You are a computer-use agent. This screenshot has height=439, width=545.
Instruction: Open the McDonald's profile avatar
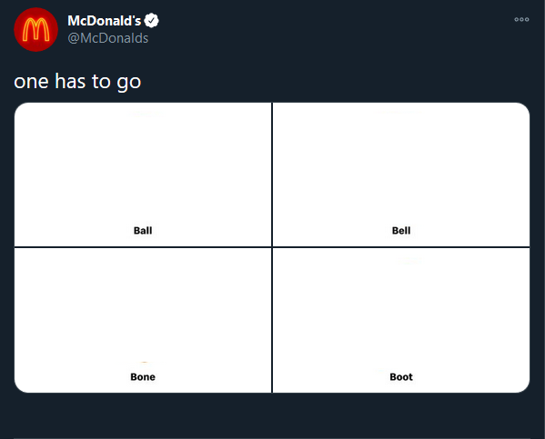35,29
